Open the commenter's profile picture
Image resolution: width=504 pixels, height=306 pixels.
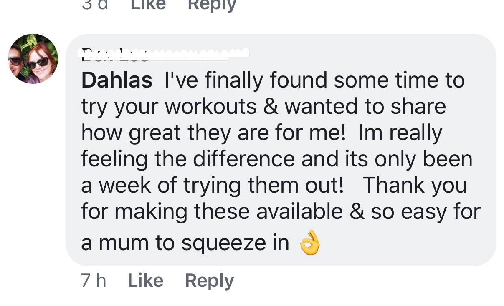(33, 59)
